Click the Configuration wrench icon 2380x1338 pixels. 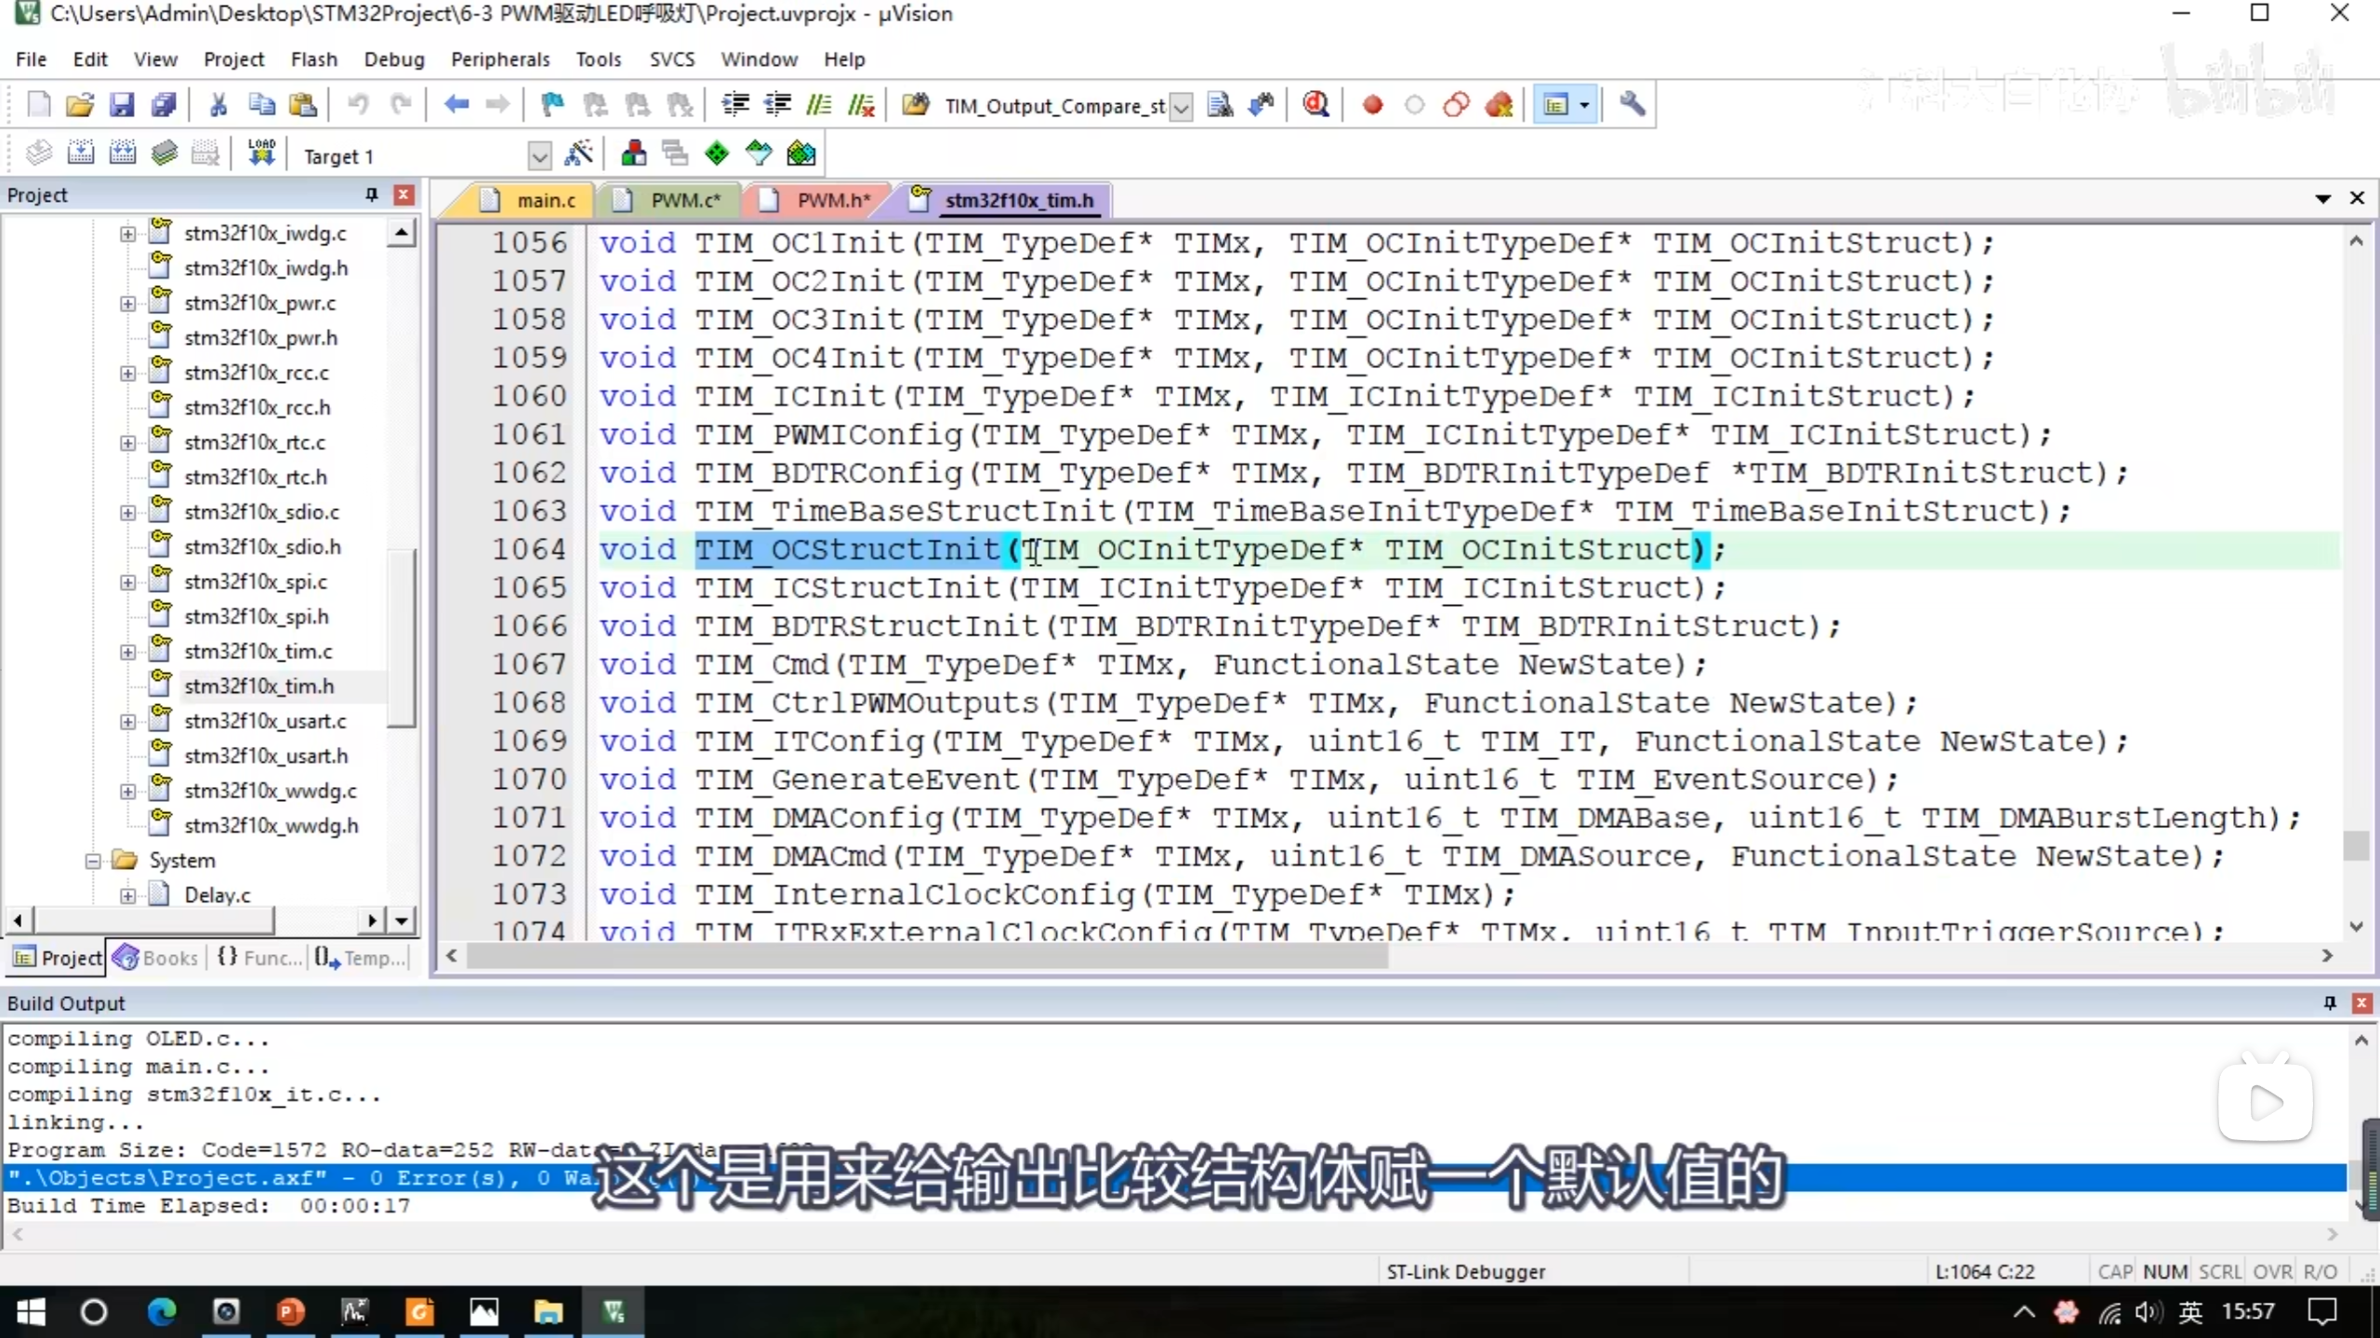coord(1633,105)
